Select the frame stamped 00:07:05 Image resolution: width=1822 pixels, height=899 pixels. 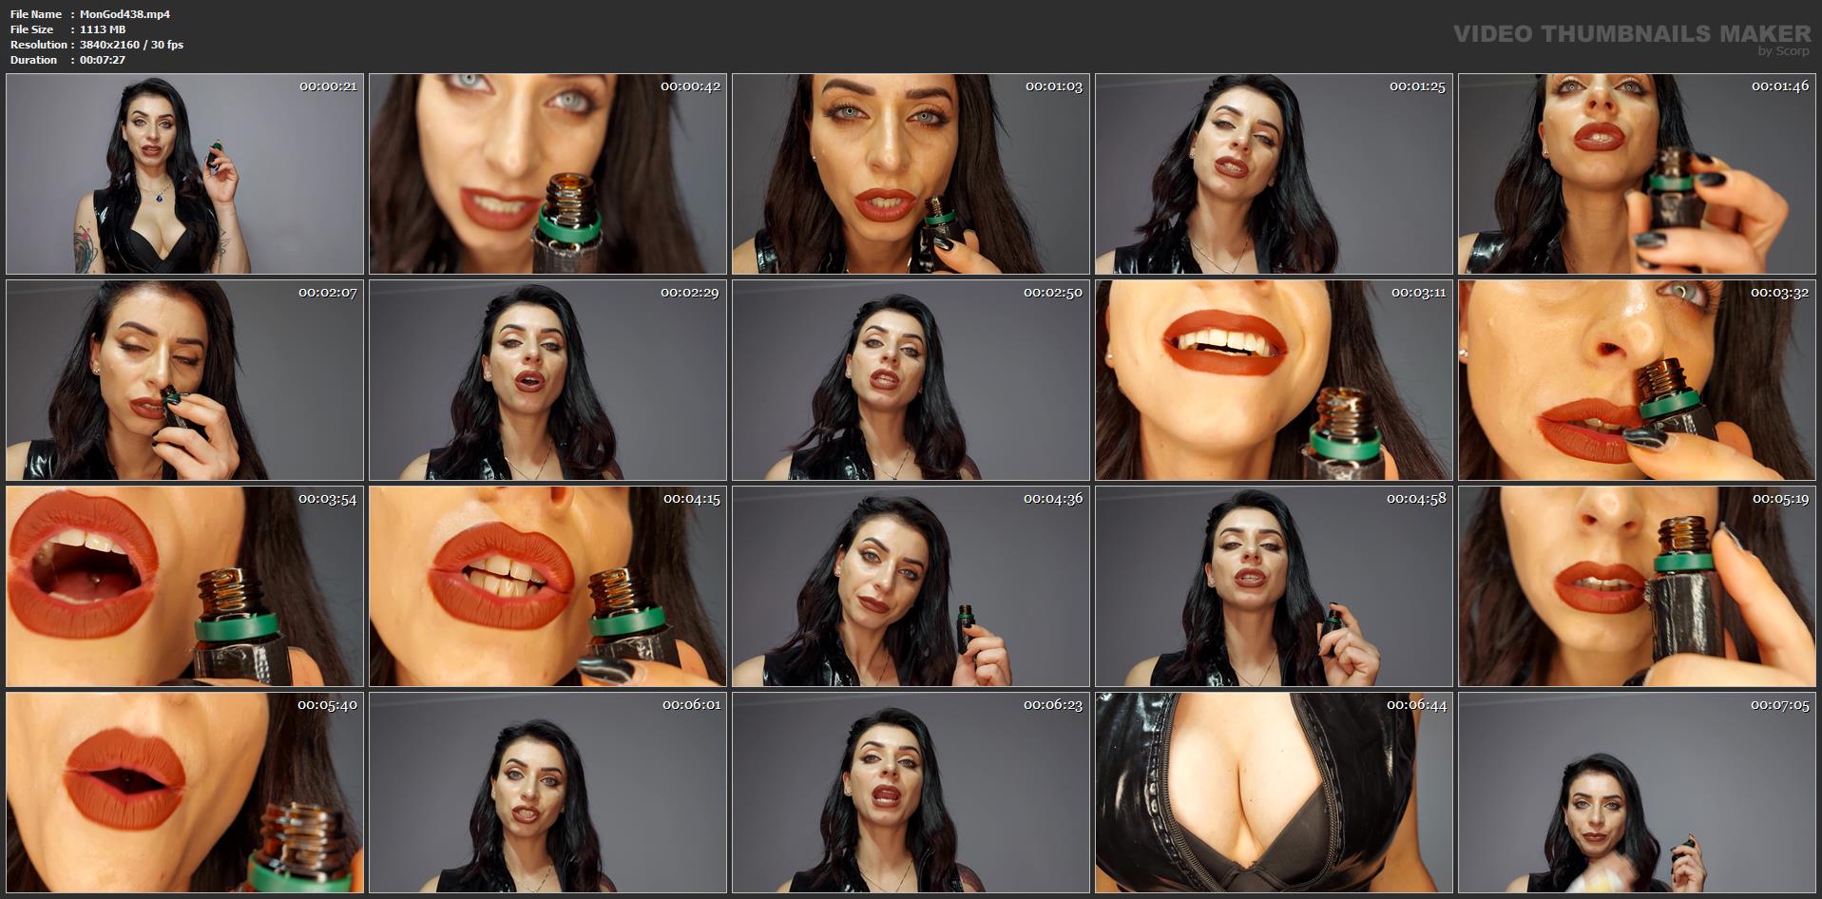(x=1638, y=793)
